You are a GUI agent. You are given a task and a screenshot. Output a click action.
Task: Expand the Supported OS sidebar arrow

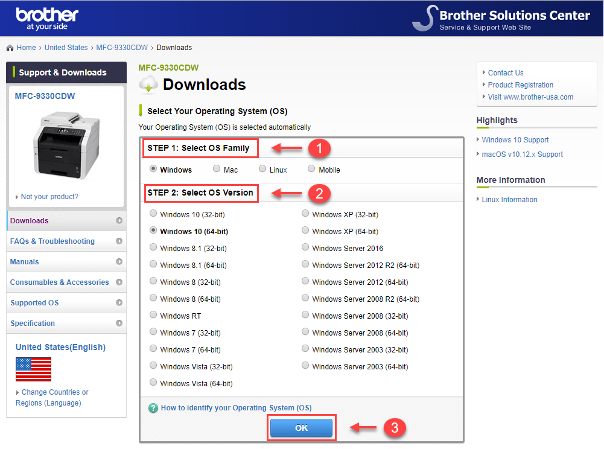click(x=119, y=303)
